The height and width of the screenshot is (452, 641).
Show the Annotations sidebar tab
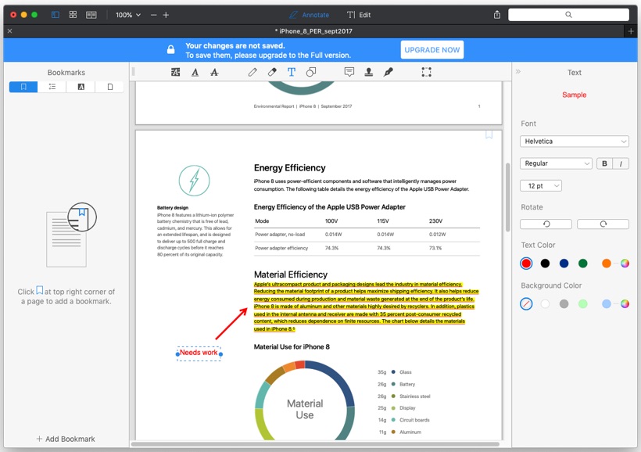[81, 87]
